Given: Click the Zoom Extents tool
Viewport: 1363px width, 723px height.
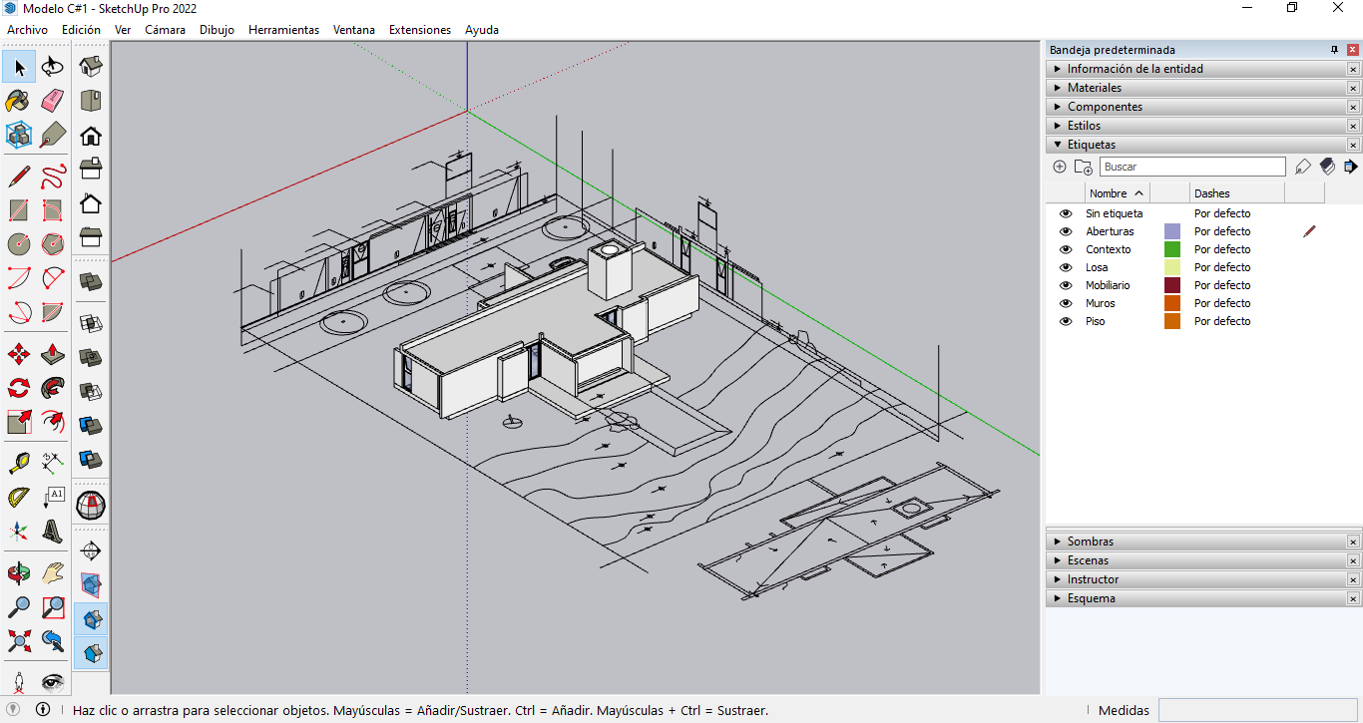Looking at the screenshot, I should pos(18,640).
